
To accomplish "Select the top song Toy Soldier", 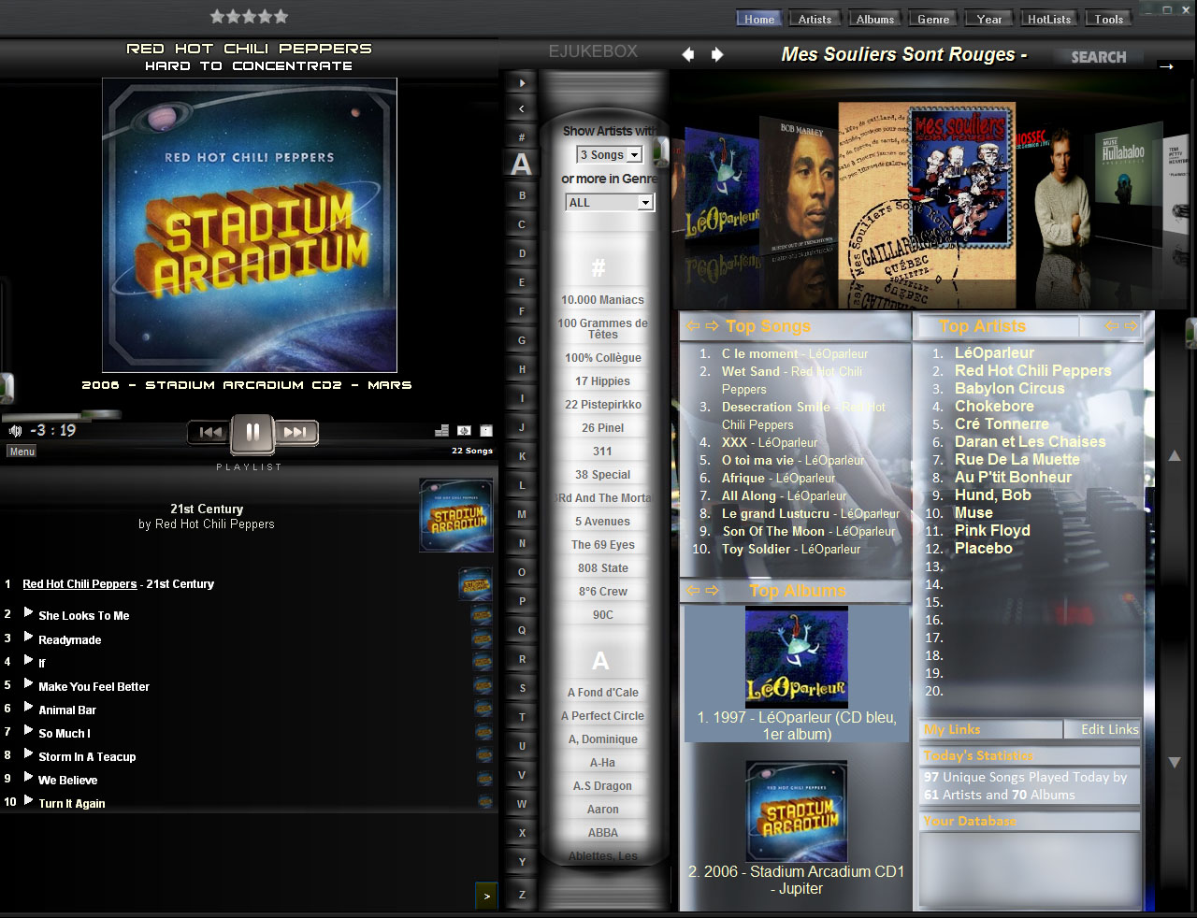I will 756,549.
